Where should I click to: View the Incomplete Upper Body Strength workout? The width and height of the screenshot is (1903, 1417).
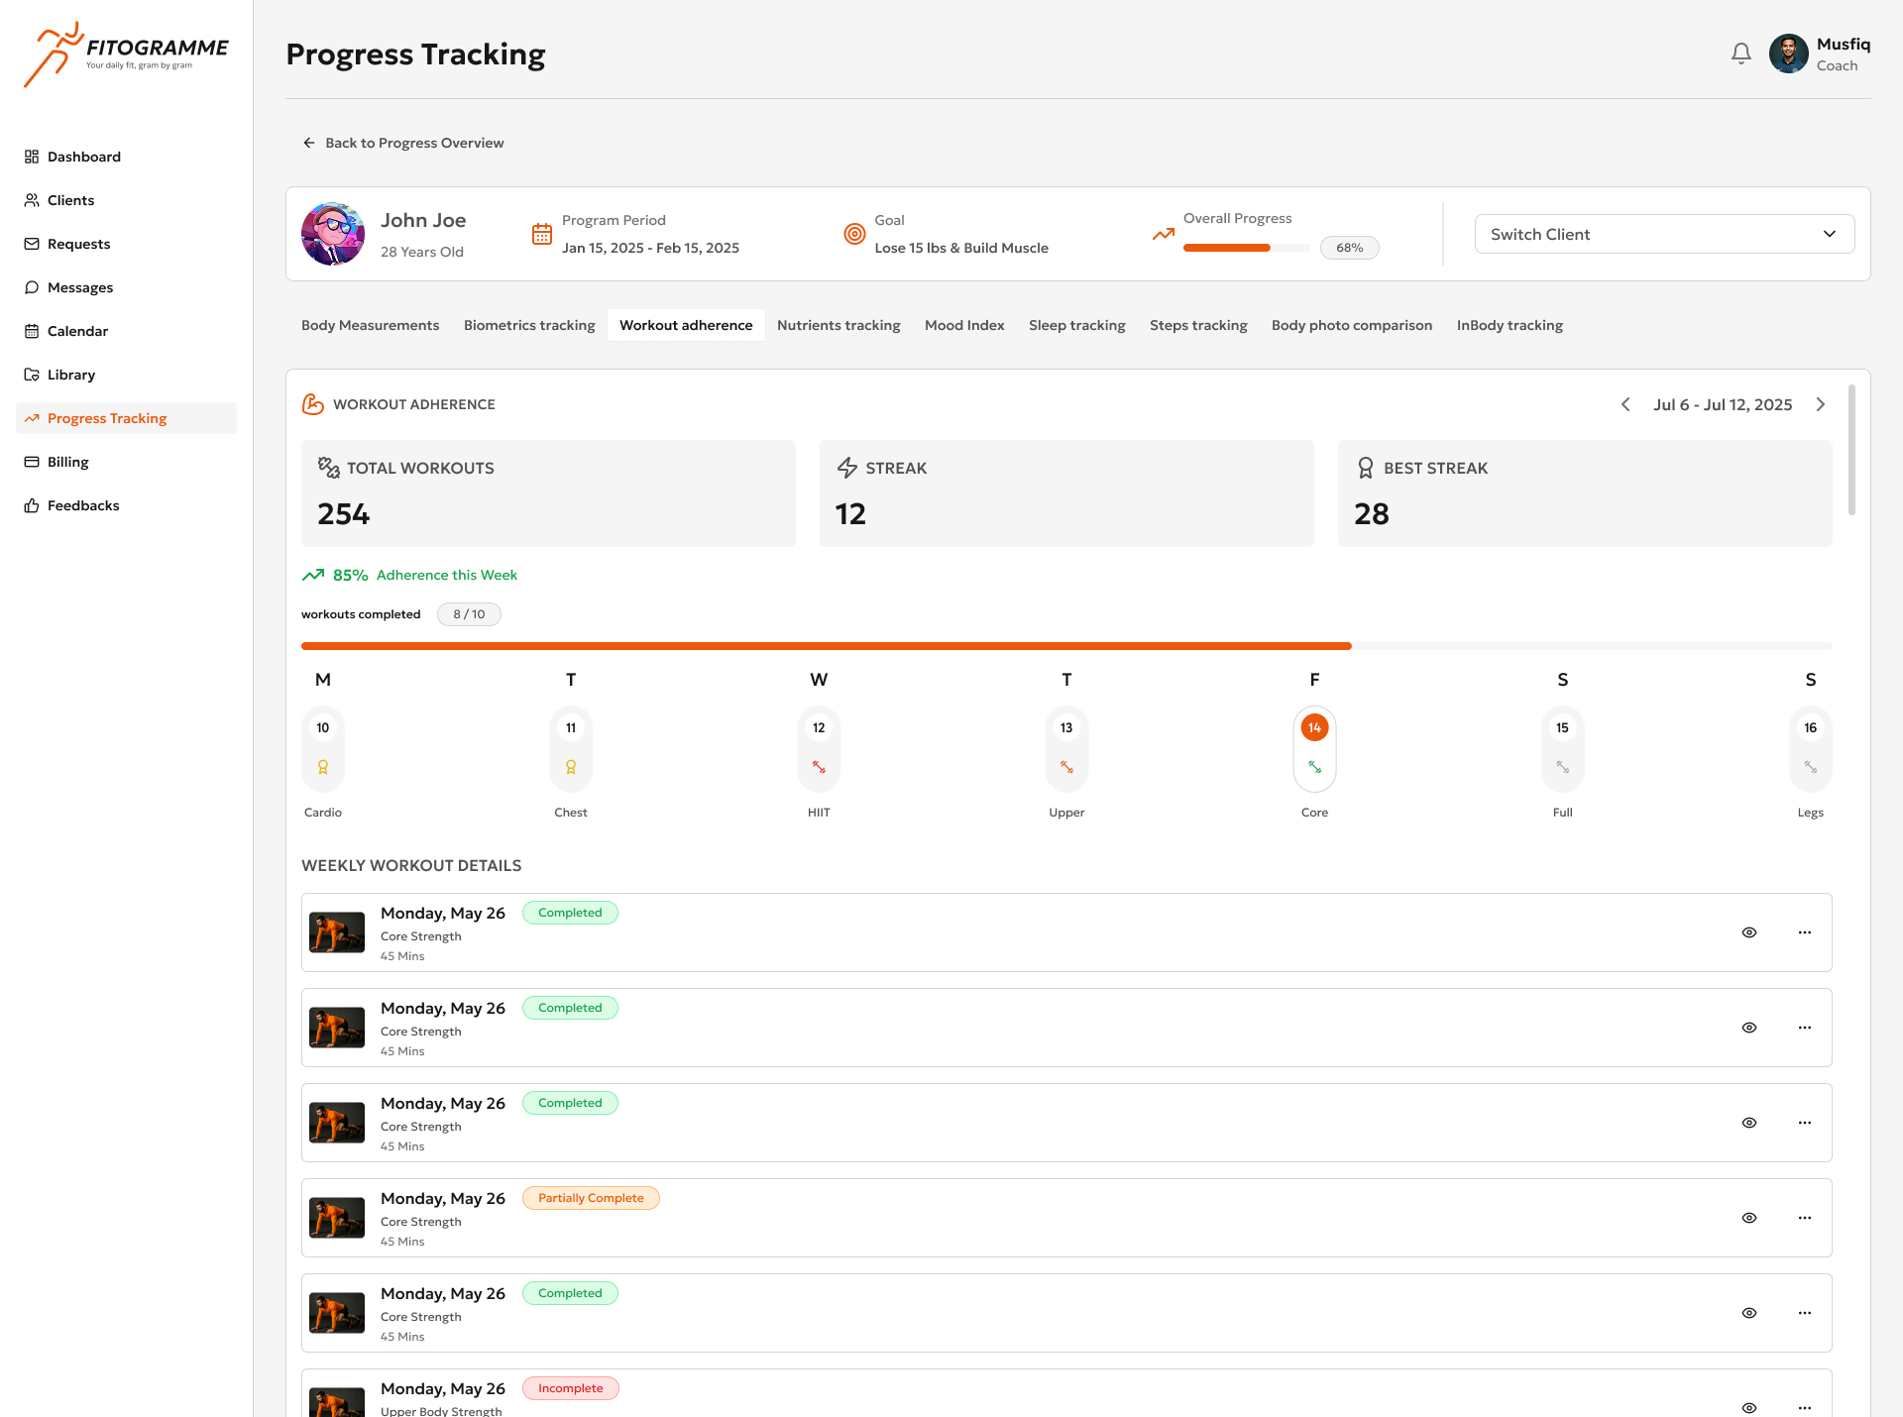coord(1749,1408)
